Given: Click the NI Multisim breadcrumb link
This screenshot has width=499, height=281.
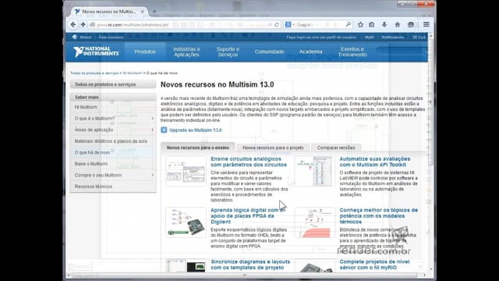Looking at the screenshot, I should pos(133,73).
